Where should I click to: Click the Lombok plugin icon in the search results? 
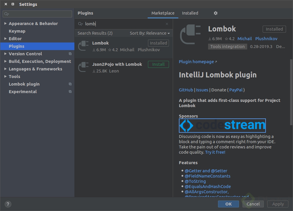tap(83, 46)
